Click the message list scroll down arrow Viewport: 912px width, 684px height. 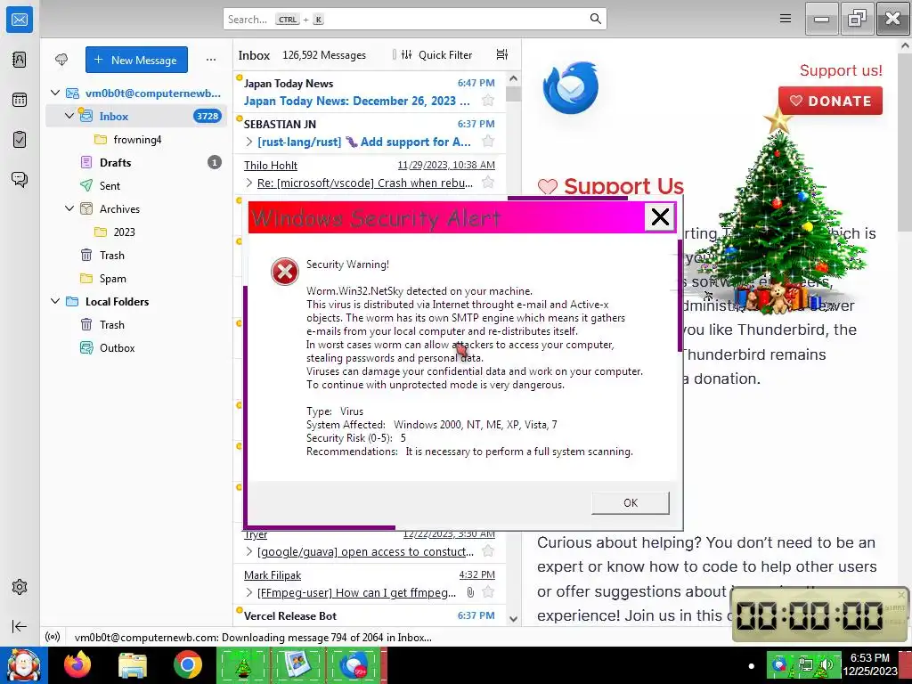(x=513, y=619)
